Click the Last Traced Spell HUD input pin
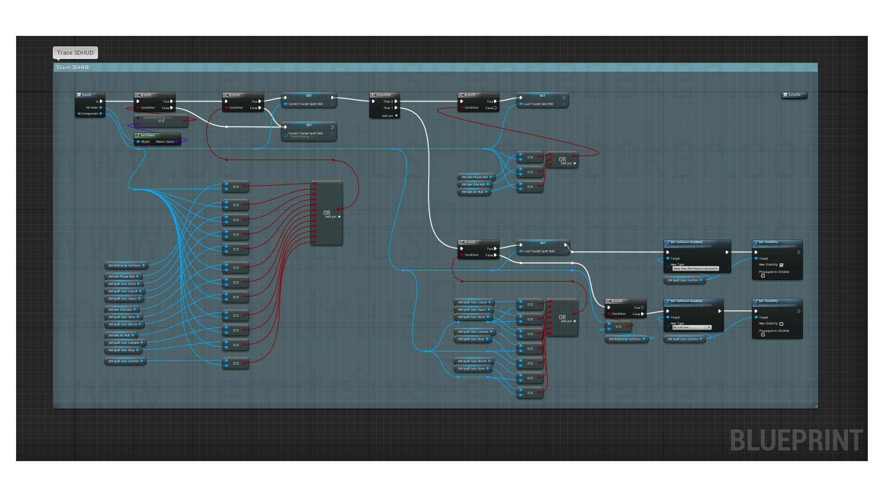This screenshot has height=497, width=883. click(521, 251)
